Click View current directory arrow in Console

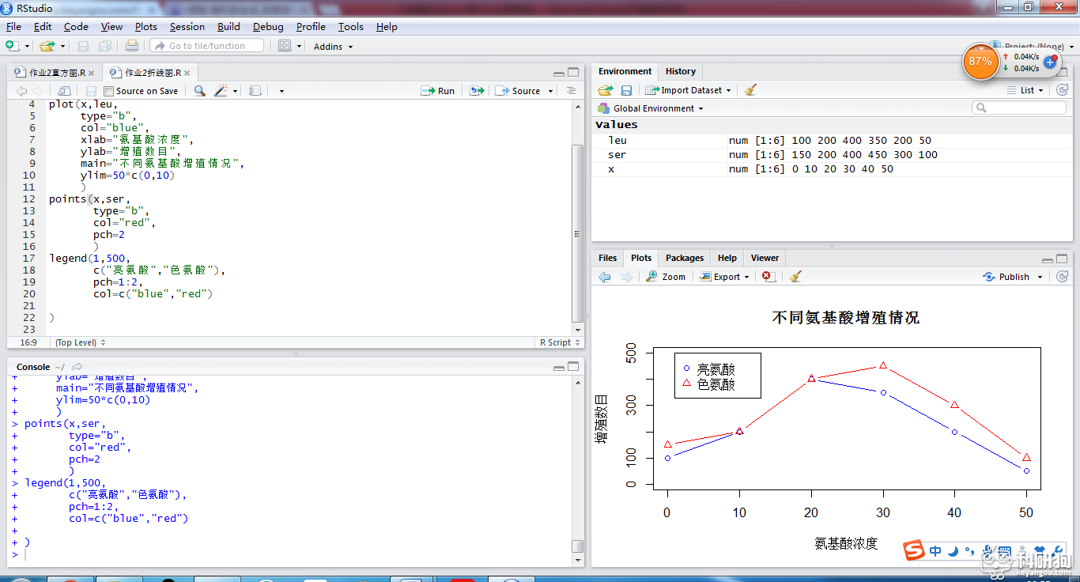(x=77, y=367)
